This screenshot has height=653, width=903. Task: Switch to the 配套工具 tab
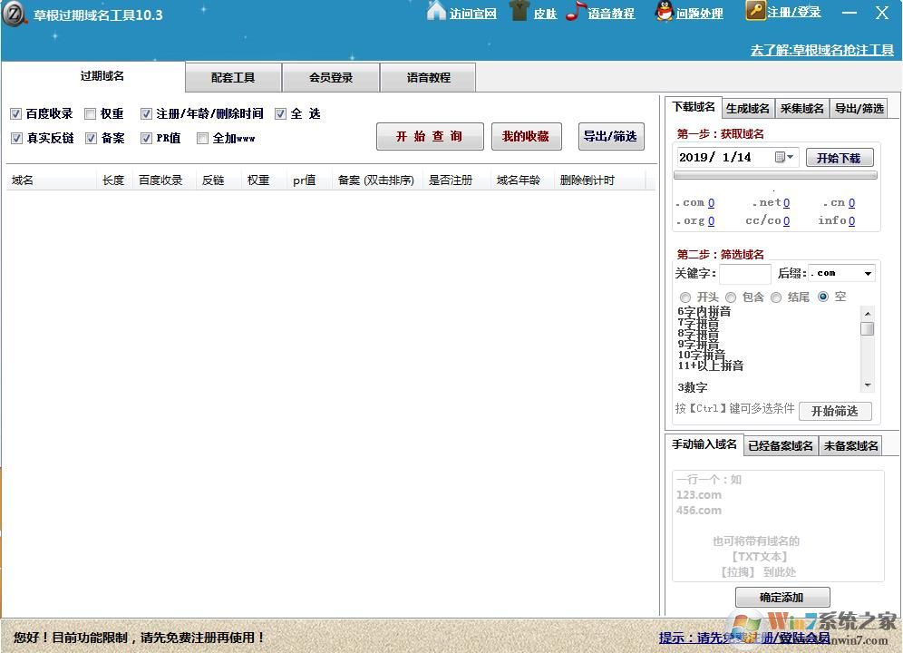tap(233, 78)
